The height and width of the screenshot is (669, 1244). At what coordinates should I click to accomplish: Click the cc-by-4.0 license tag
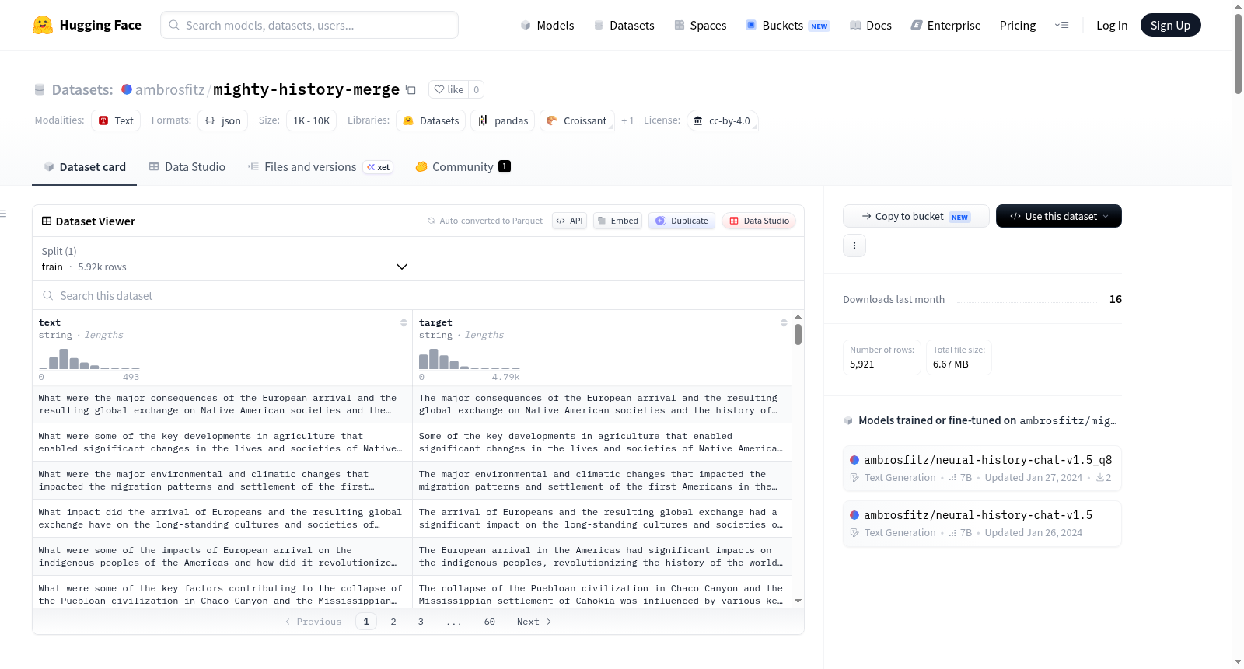[x=722, y=120]
